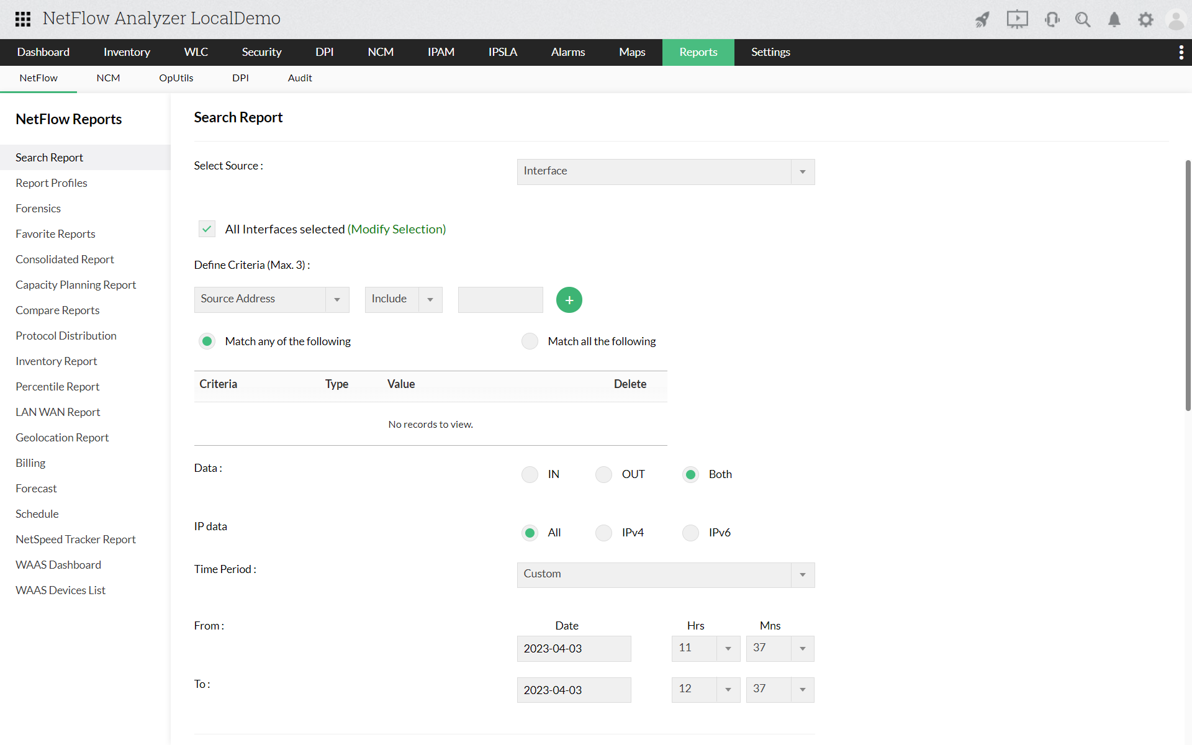The image size is (1192, 745).
Task: Open the Select Source Interface dropdown
Action: click(666, 171)
